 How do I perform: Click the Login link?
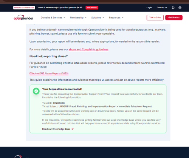[149, 8]
